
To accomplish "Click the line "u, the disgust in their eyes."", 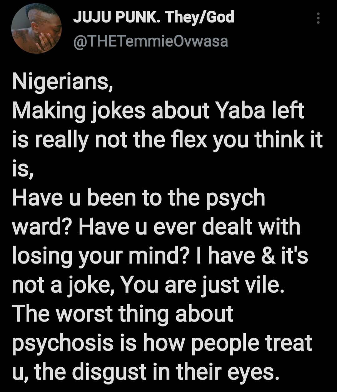I will 145,371.
